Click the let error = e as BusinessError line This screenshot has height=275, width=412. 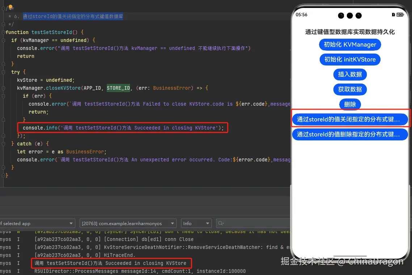click(x=62, y=152)
